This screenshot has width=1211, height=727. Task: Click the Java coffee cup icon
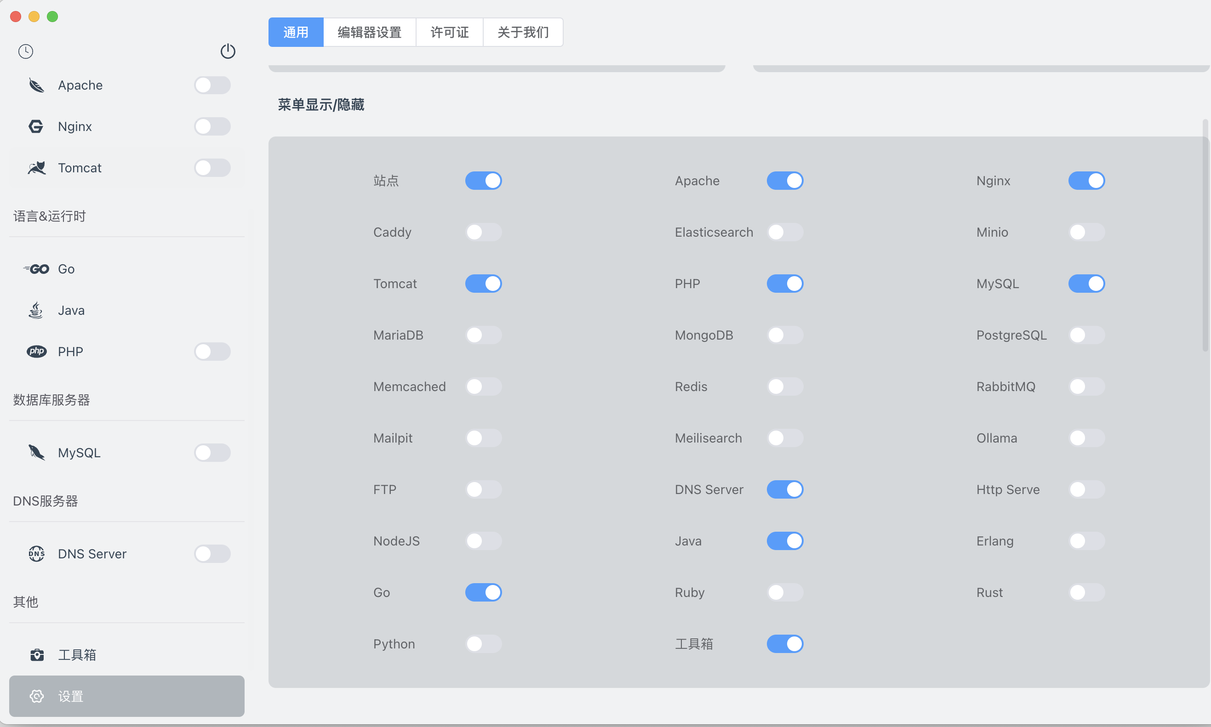(x=36, y=310)
